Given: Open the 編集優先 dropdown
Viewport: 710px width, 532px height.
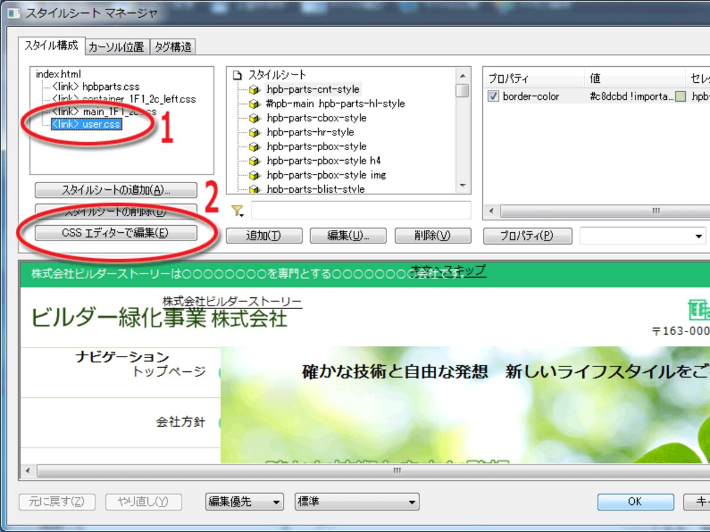Looking at the screenshot, I should 244,502.
